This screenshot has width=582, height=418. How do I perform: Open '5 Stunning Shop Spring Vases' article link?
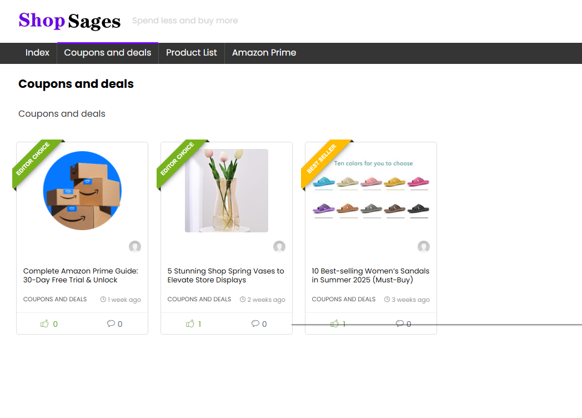pos(225,275)
